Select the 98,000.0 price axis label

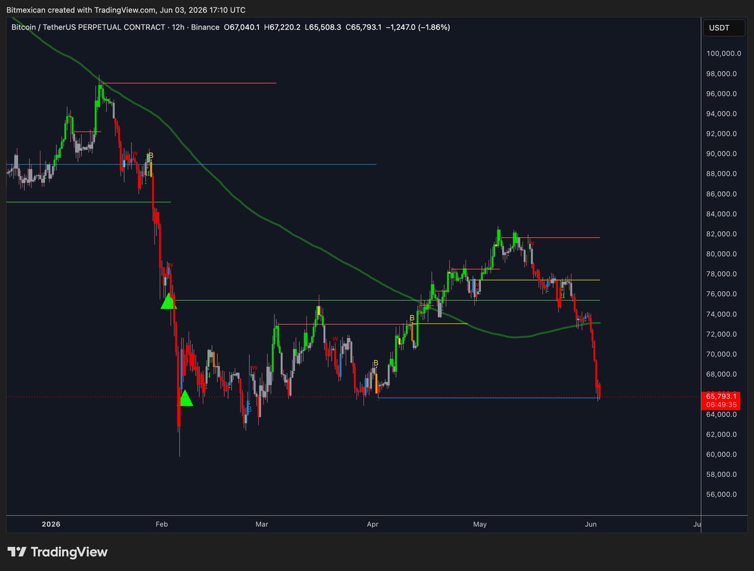click(x=723, y=74)
